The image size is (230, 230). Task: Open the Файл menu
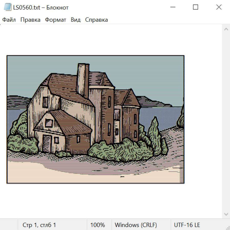(9, 20)
